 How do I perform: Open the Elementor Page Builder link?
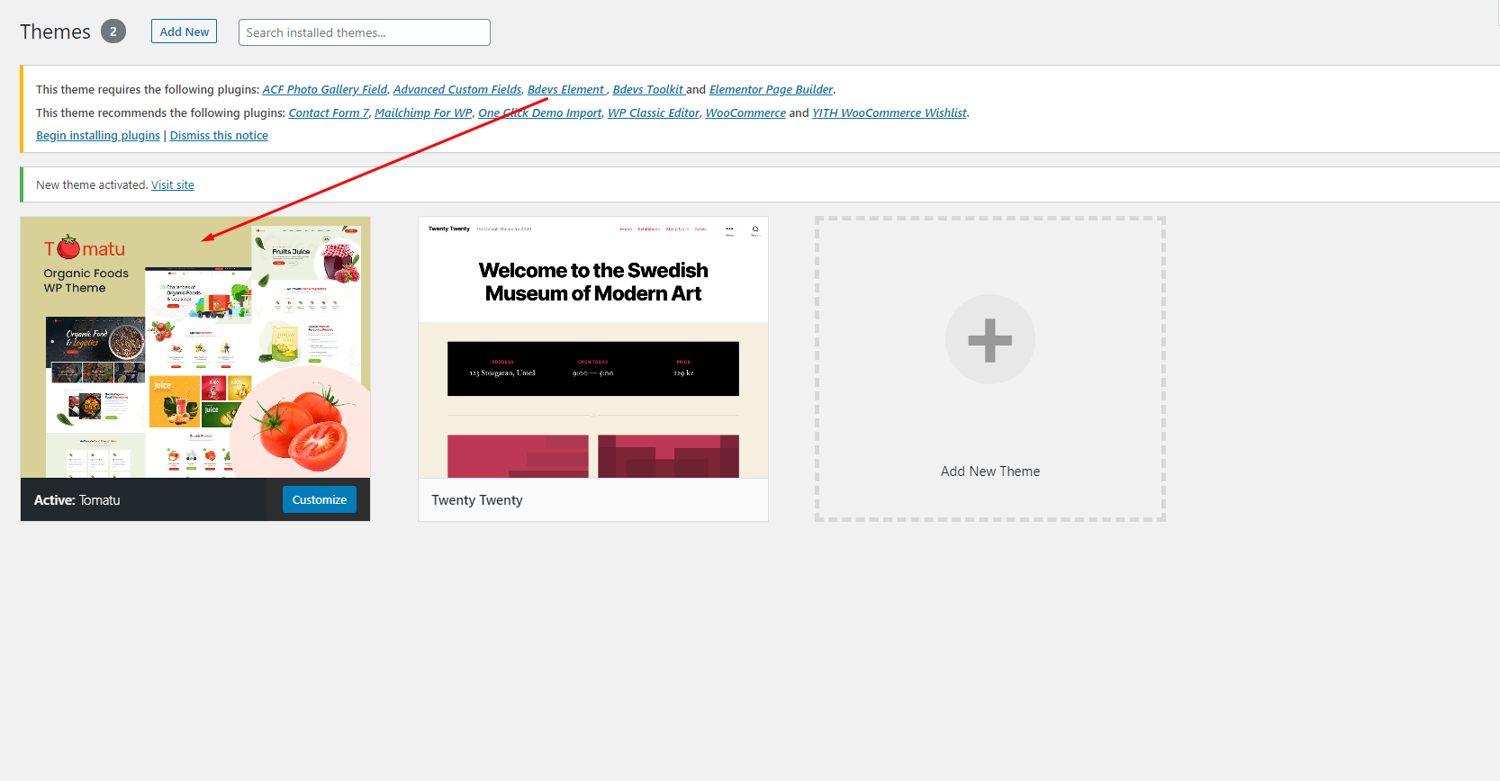click(x=771, y=89)
